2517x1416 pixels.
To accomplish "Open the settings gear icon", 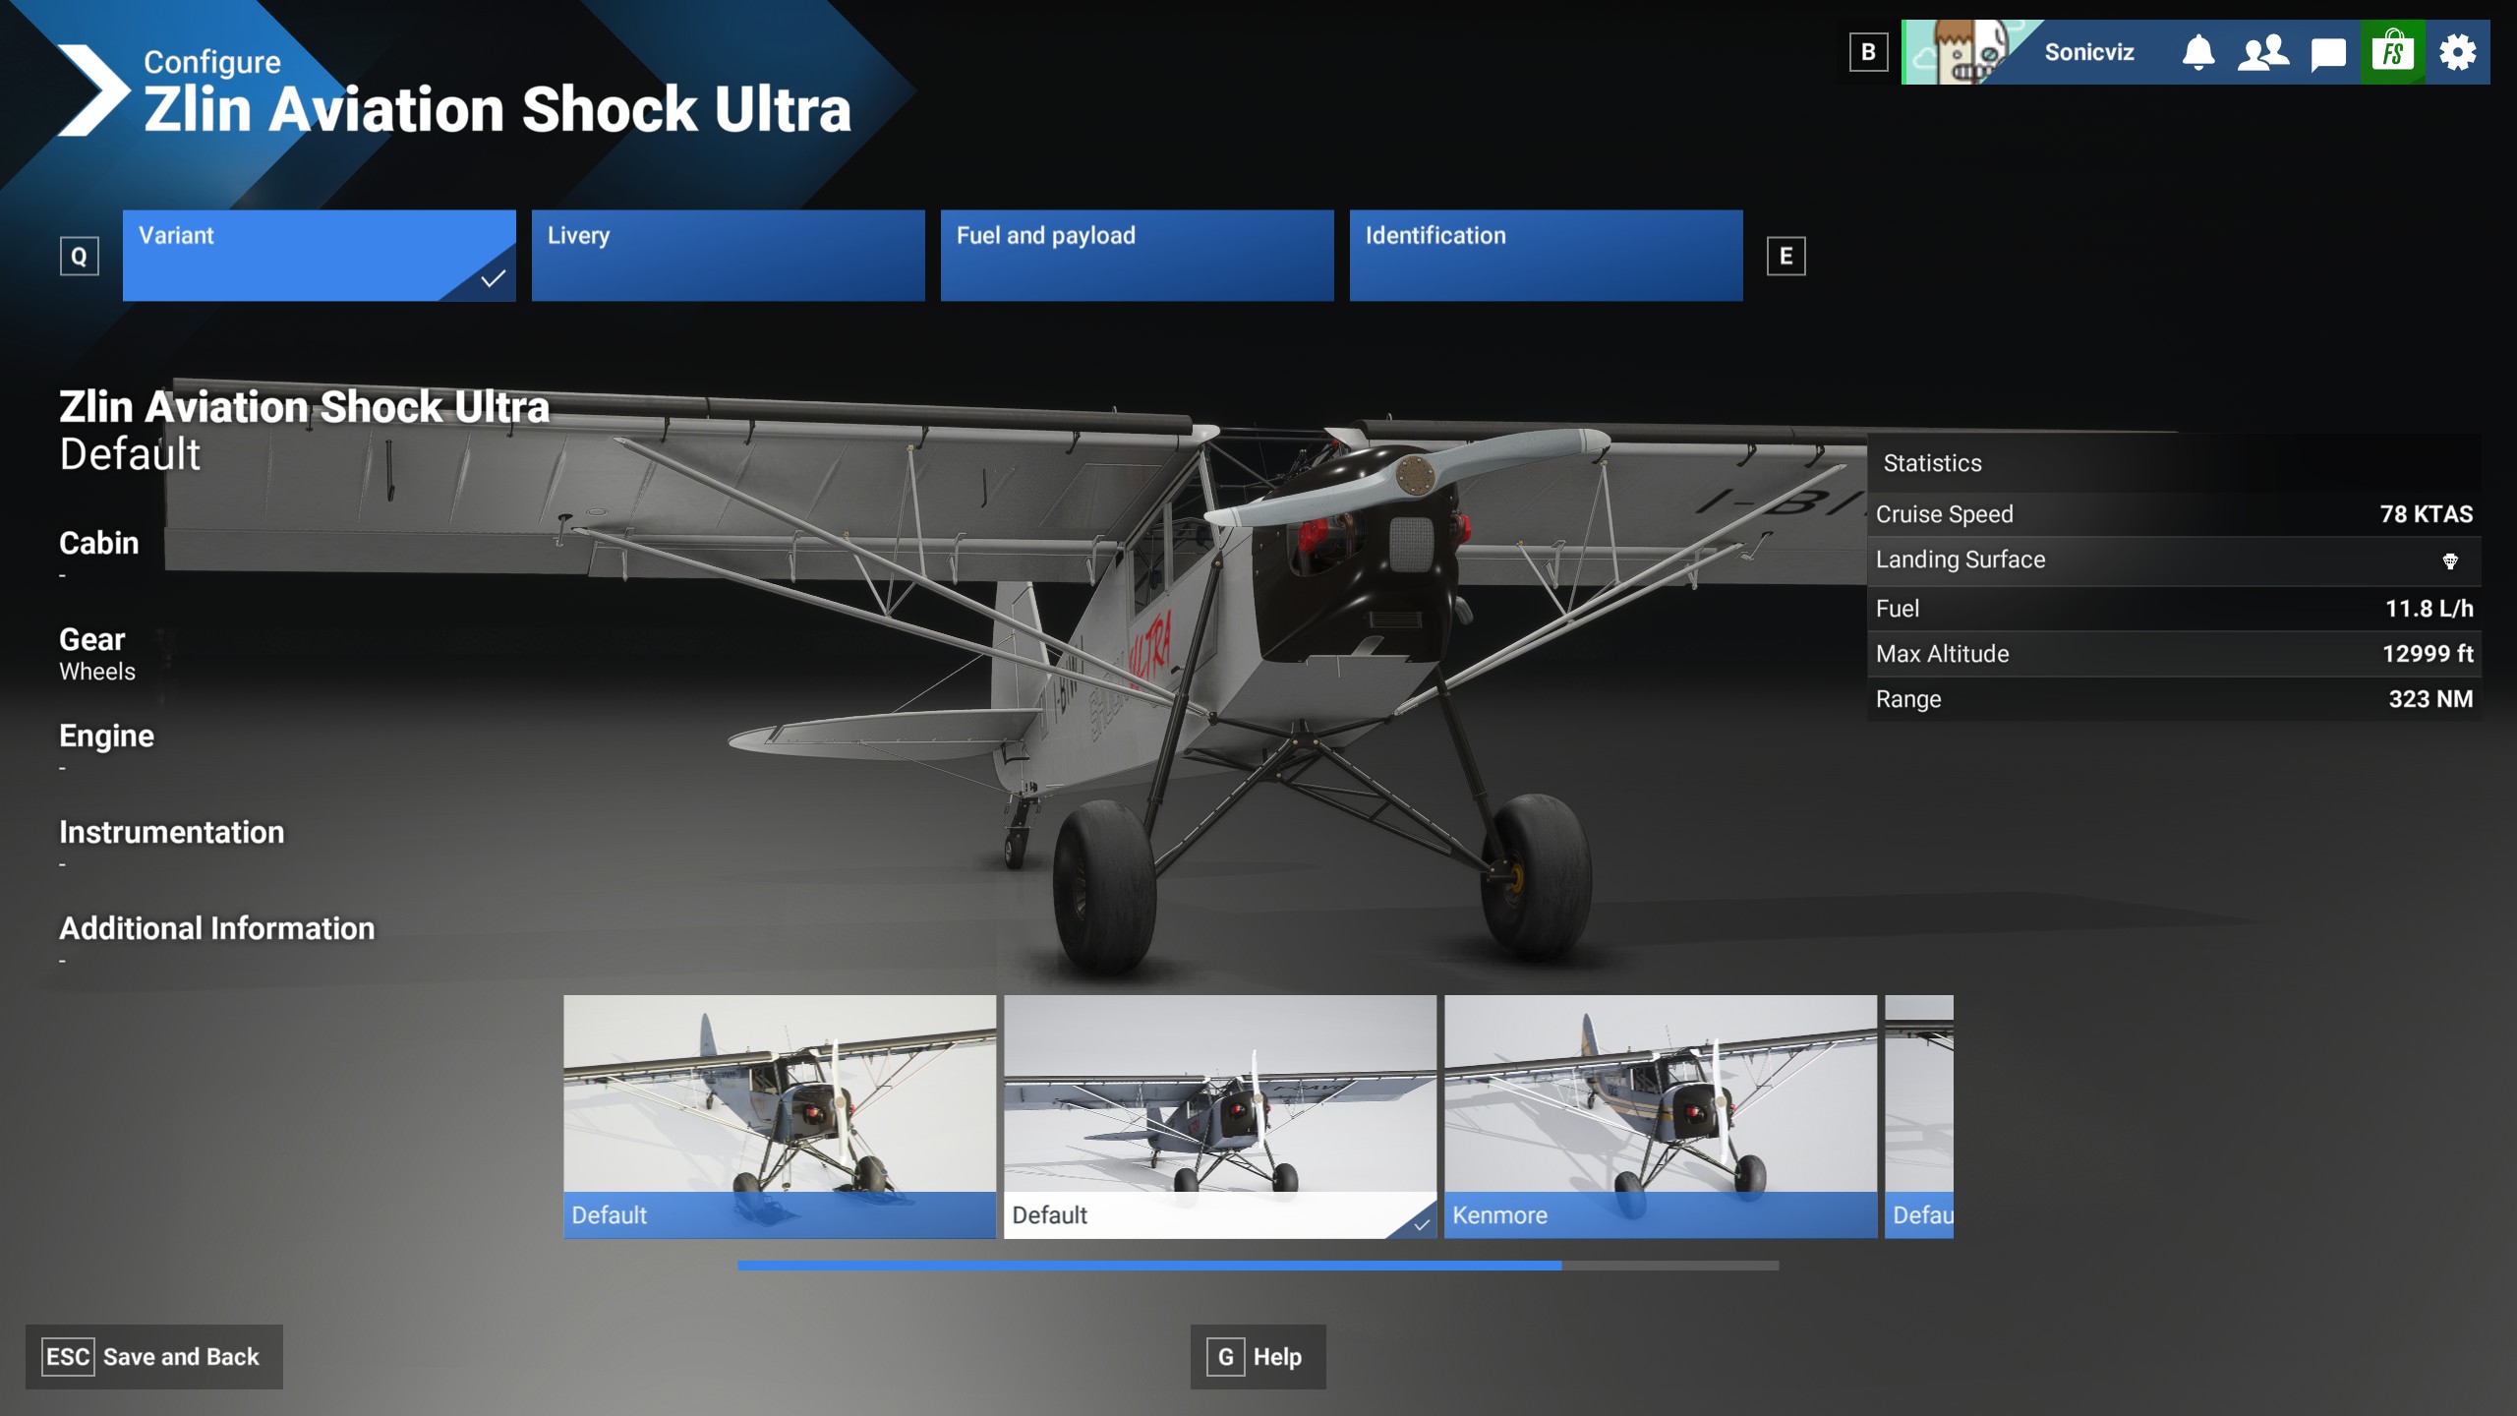I will click(2458, 52).
